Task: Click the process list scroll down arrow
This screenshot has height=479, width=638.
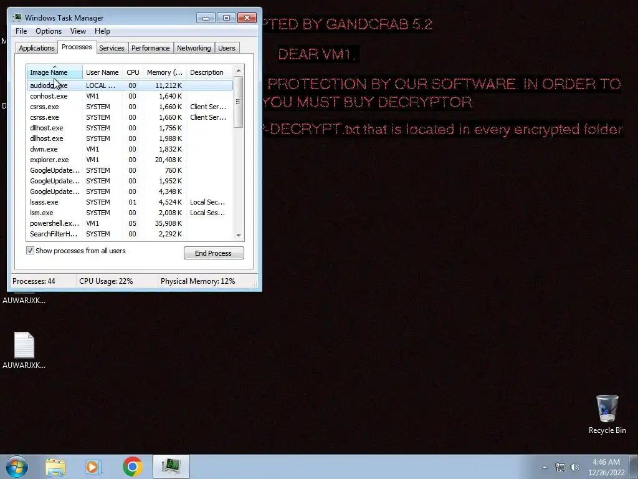Action: pyautogui.click(x=239, y=235)
